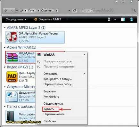Image resolution: width=139 pixels, height=127 pixels.
Task: Collapse Видео (MKV) group
Action: click(x=4, y=67)
